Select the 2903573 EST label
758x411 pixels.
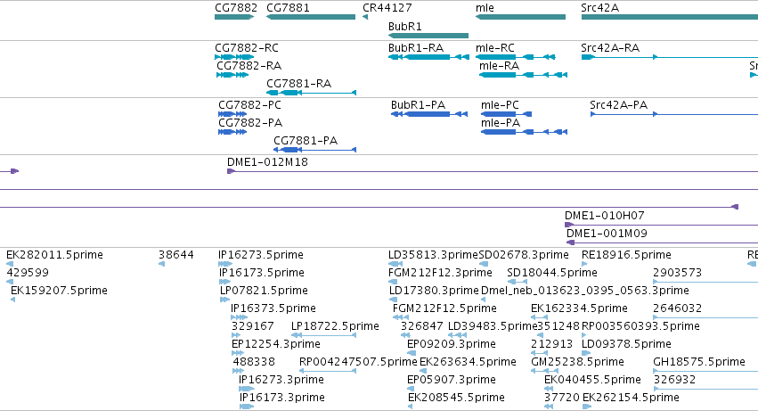[677, 273]
